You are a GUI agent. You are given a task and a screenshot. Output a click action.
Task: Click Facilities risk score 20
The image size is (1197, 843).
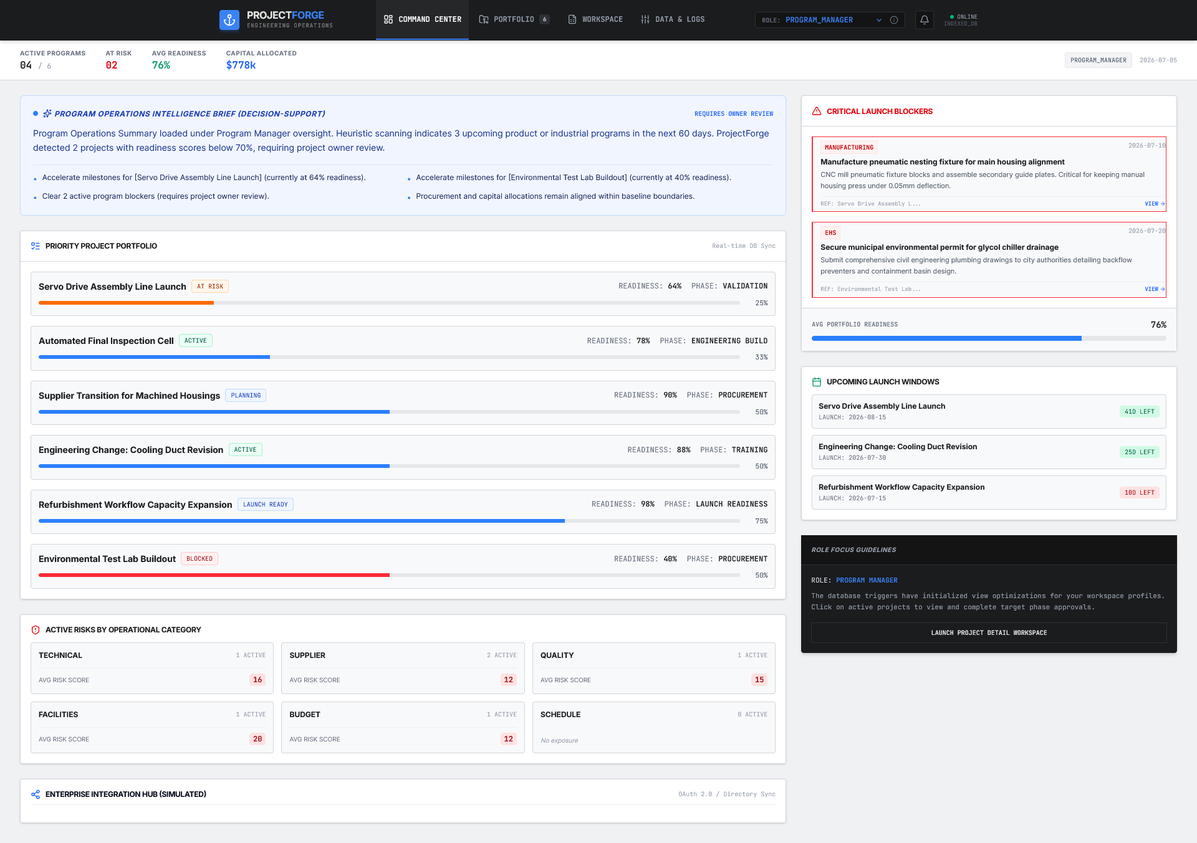257,739
